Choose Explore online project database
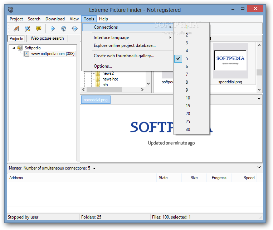Image resolution: width=273 pixels, height=230 pixels. click(127, 45)
